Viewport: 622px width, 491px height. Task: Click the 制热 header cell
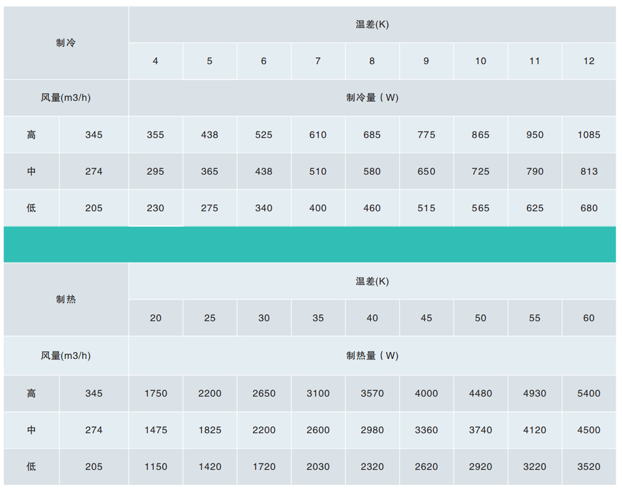coord(66,299)
